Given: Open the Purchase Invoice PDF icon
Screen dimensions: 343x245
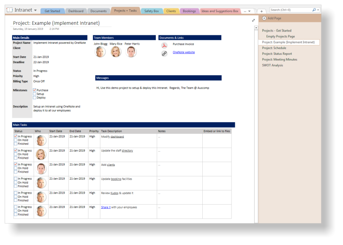Looking at the screenshot, I should (x=164, y=45).
